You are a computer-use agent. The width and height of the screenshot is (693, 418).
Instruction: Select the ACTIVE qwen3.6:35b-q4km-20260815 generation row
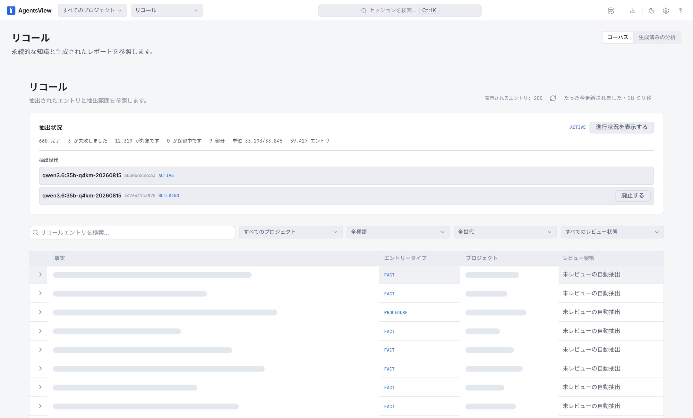(x=346, y=176)
